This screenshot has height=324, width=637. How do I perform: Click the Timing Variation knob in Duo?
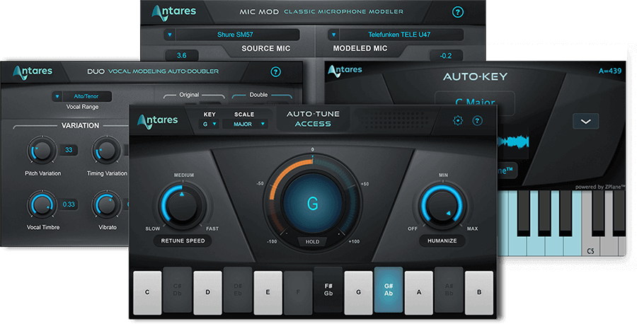tap(106, 151)
